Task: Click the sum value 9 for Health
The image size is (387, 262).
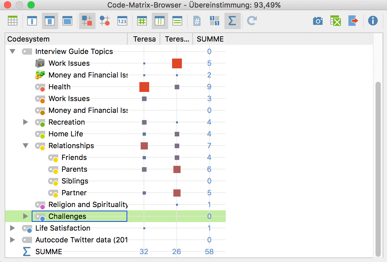Action: point(209,87)
